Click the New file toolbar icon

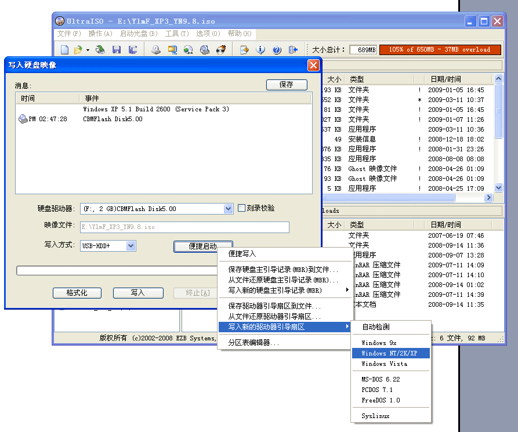click(65, 50)
